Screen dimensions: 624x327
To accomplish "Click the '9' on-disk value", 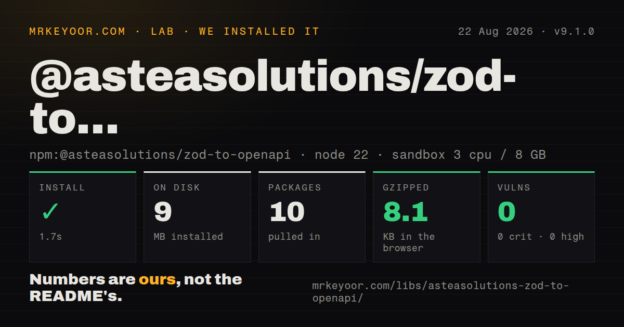I will pos(163,212).
